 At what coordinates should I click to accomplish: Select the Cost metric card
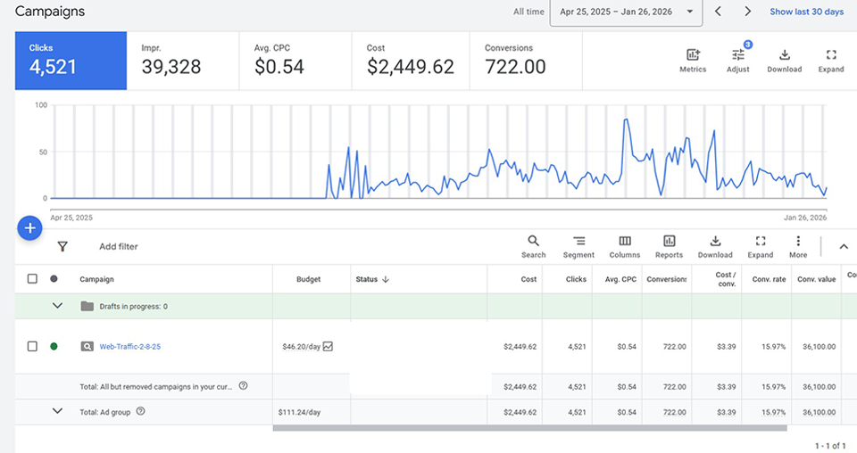click(x=411, y=61)
